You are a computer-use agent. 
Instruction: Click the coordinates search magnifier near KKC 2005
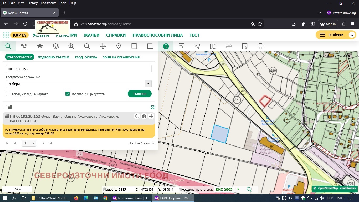pyautogui.click(x=249, y=189)
